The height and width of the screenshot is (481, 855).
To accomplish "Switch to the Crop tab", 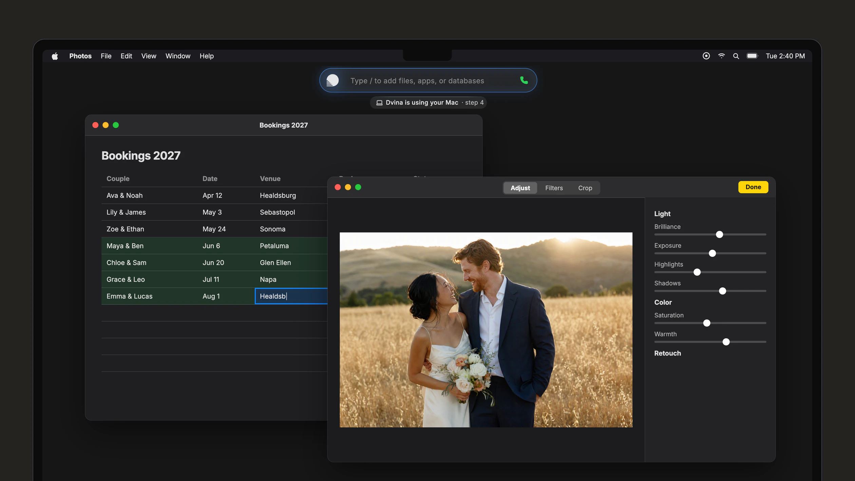I will pyautogui.click(x=585, y=188).
